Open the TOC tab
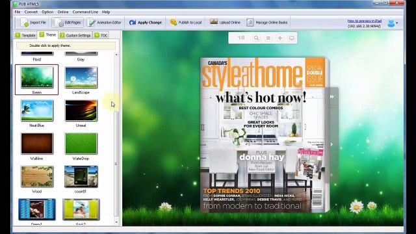Screen dimensions: 416x234 pyautogui.click(x=101, y=35)
